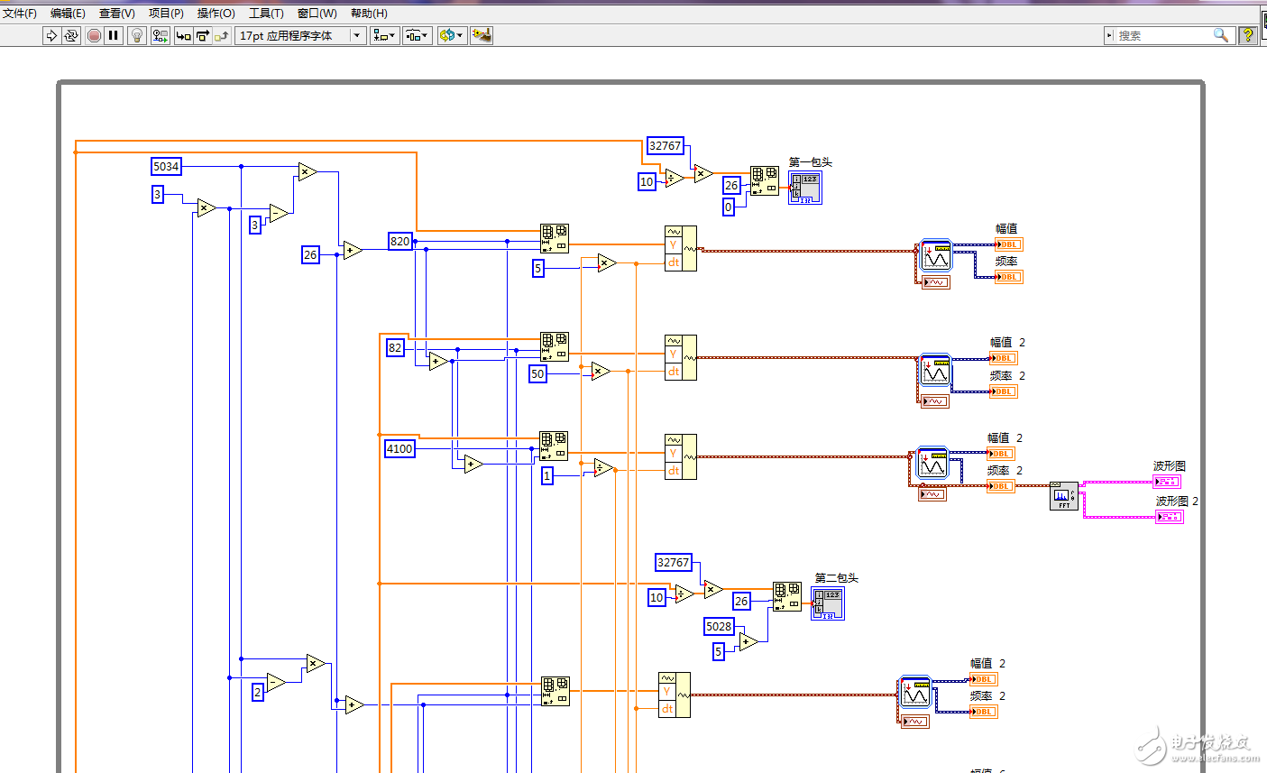Click the Run arrow button
The height and width of the screenshot is (773, 1267).
[51, 35]
